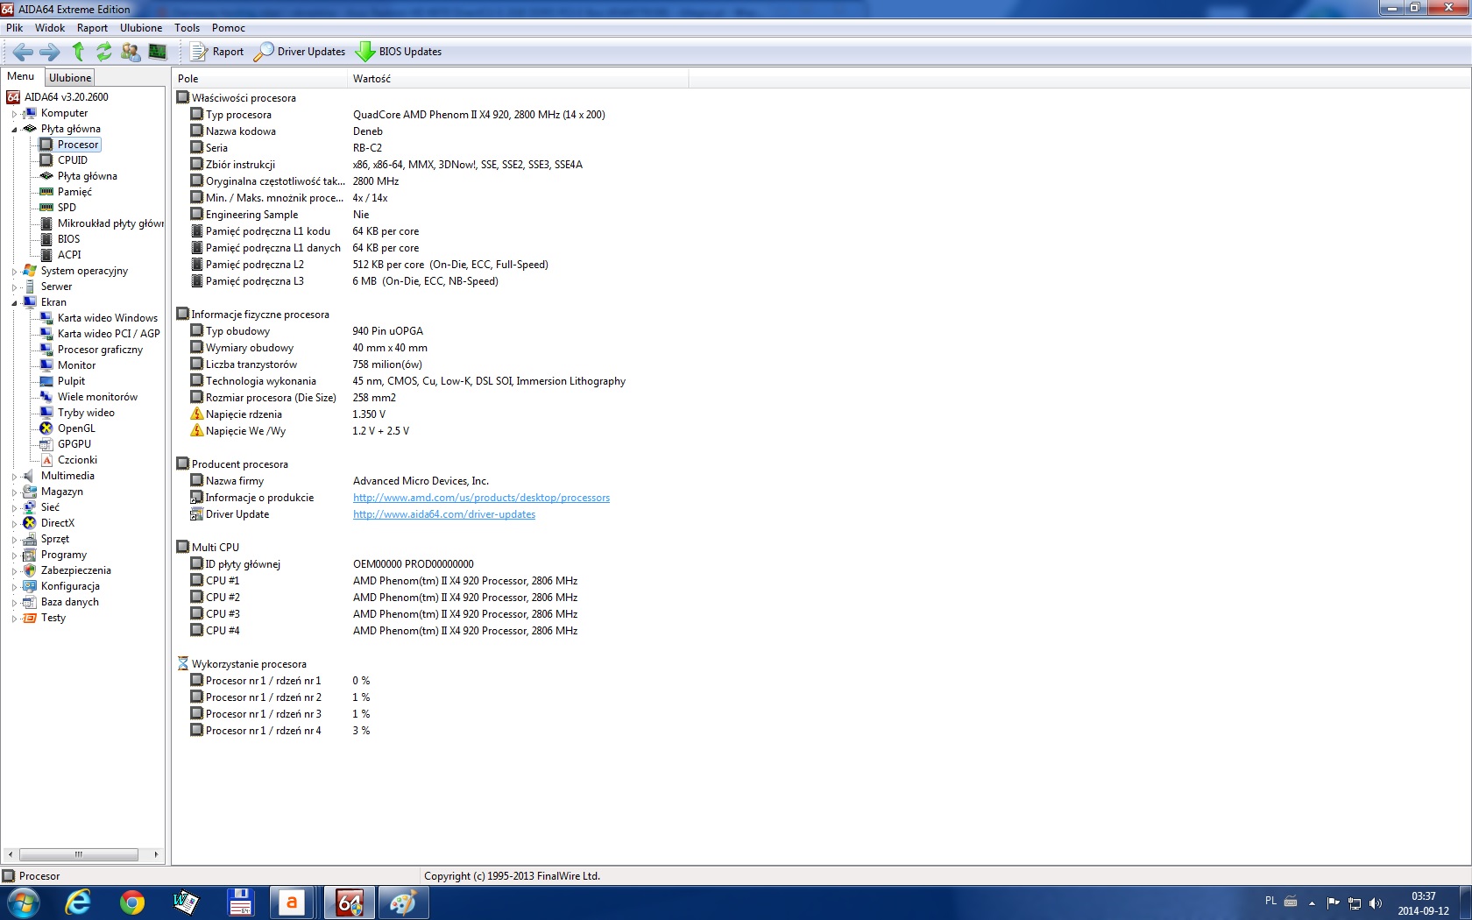
Task: Collapse the Płyta główna tree node
Action: tap(14, 130)
